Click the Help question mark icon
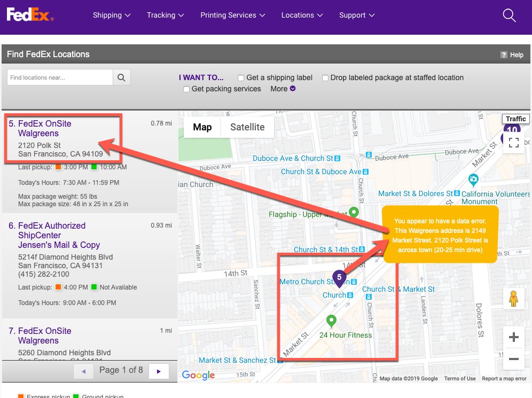The width and height of the screenshot is (532, 398). [x=504, y=54]
